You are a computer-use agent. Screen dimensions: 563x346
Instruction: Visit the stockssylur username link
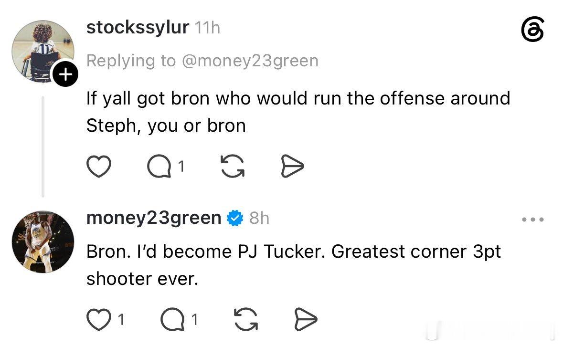pos(138,27)
